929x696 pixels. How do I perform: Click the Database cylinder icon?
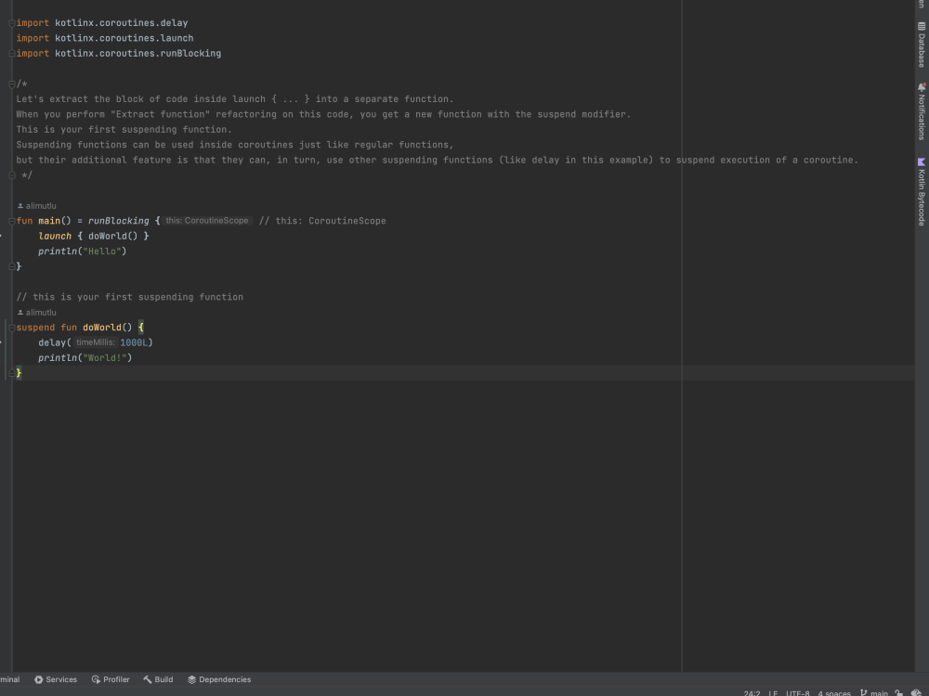click(x=922, y=26)
